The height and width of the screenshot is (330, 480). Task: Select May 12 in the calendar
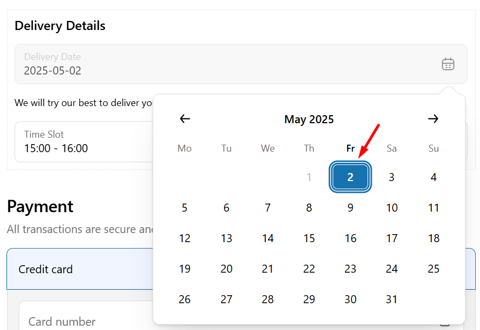(x=185, y=238)
